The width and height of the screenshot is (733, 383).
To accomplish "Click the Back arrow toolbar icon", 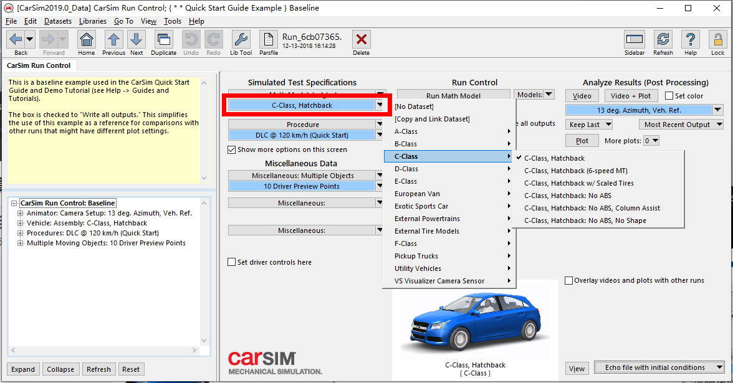I will (x=16, y=39).
